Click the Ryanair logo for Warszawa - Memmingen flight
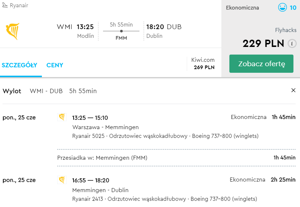The image size is (300, 207). [x=62, y=117]
